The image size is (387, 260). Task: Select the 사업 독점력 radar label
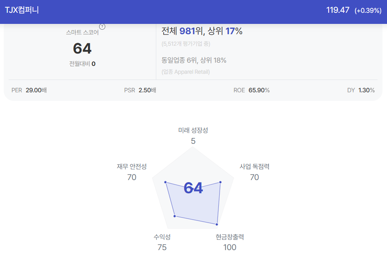(254, 166)
